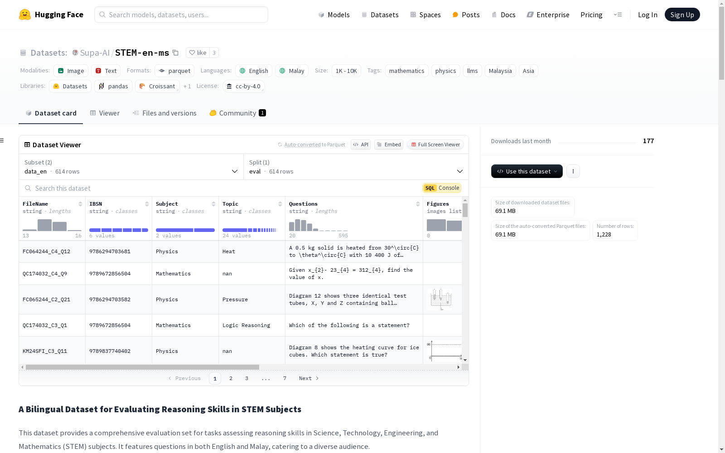Click the Croissant library tag
The width and height of the screenshot is (725, 453).
click(x=157, y=86)
